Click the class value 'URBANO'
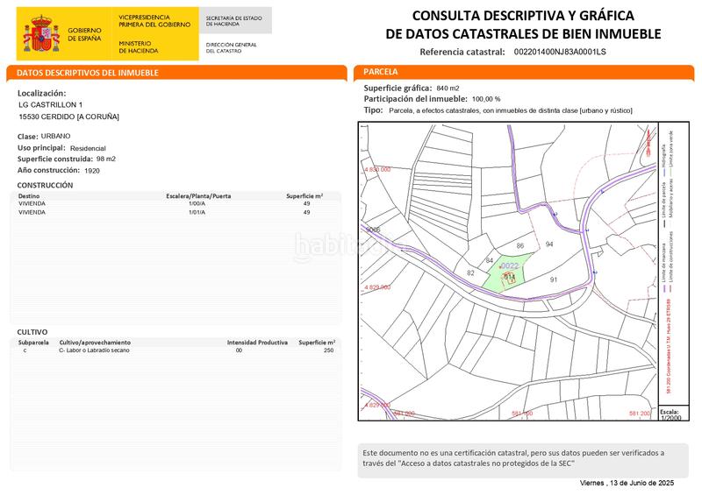Viewport: 702px width, 495px height. click(55, 136)
